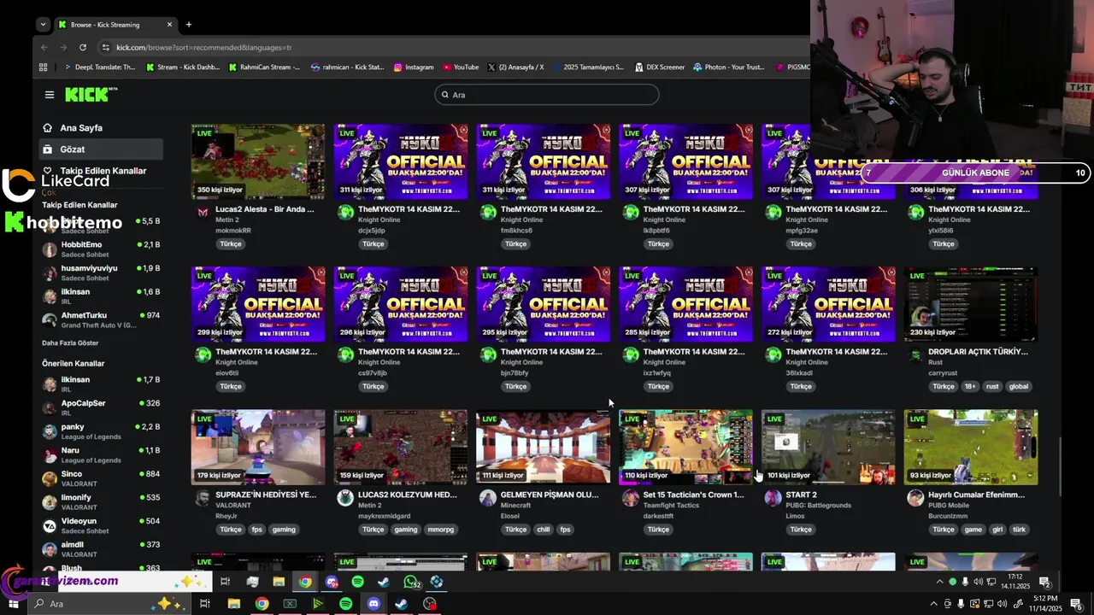
Task: Open the Kick hamburger sidebar menu
Action: pyautogui.click(x=50, y=95)
